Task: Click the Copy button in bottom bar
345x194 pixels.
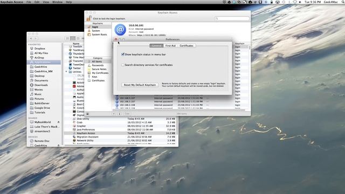Action: [127, 114]
